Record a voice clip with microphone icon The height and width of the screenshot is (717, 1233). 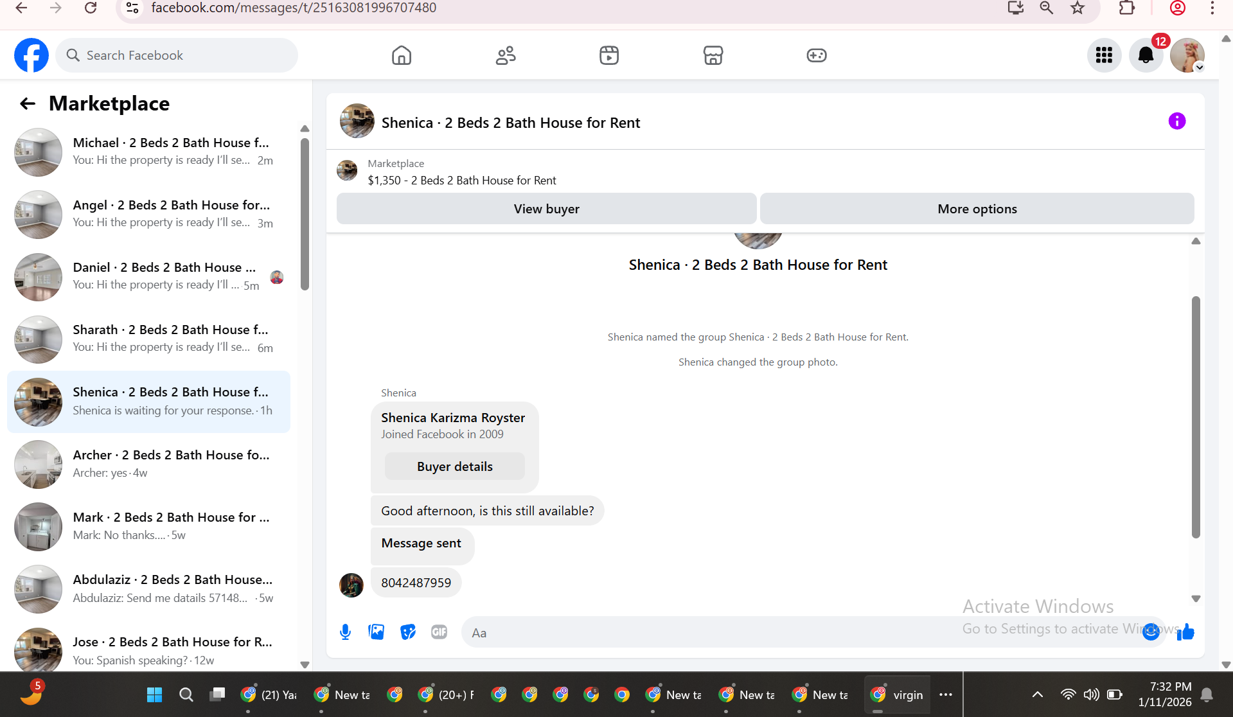[345, 632]
